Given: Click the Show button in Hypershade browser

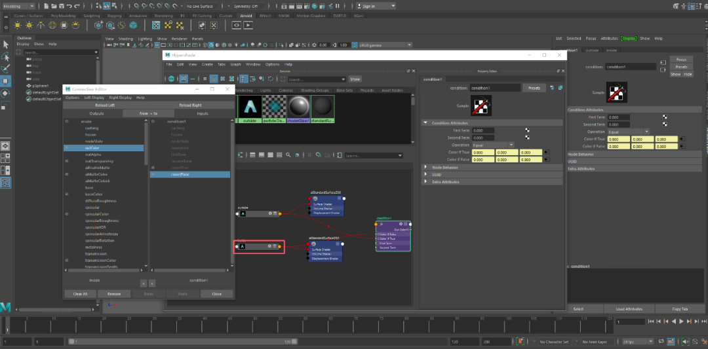Looking at the screenshot, I should 355,79.
